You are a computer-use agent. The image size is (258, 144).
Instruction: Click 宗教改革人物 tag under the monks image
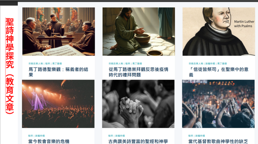36,64
